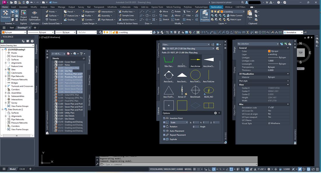Open the block library file dropdown
Screen dimensions: 321x173
(188, 48)
